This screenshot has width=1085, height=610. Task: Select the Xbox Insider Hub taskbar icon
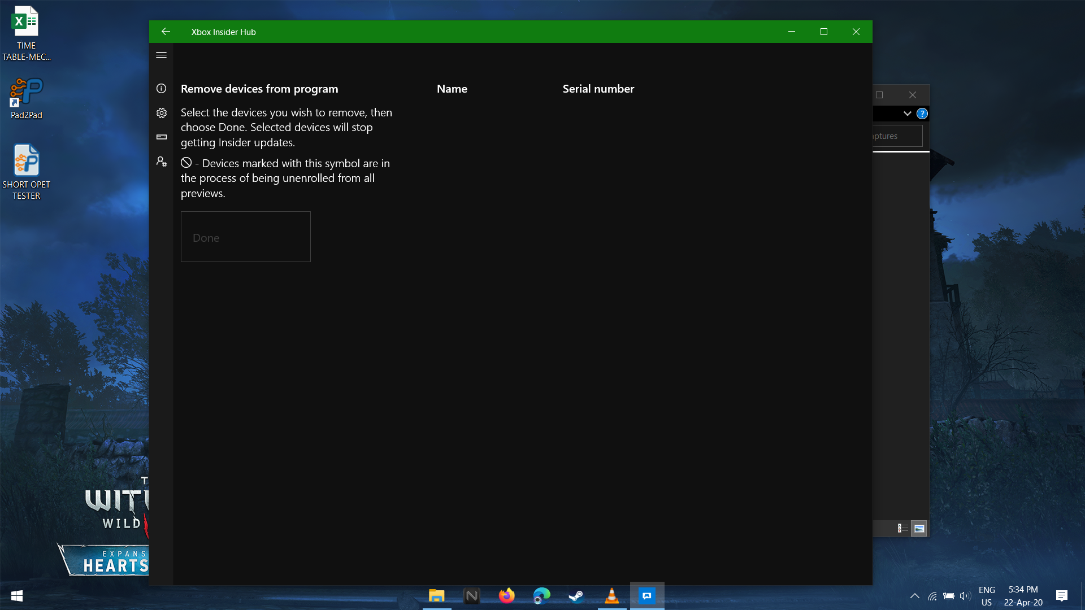pyautogui.click(x=647, y=596)
